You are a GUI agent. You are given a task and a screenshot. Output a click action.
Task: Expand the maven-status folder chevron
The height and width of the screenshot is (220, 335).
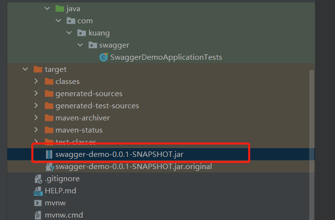[36, 130]
